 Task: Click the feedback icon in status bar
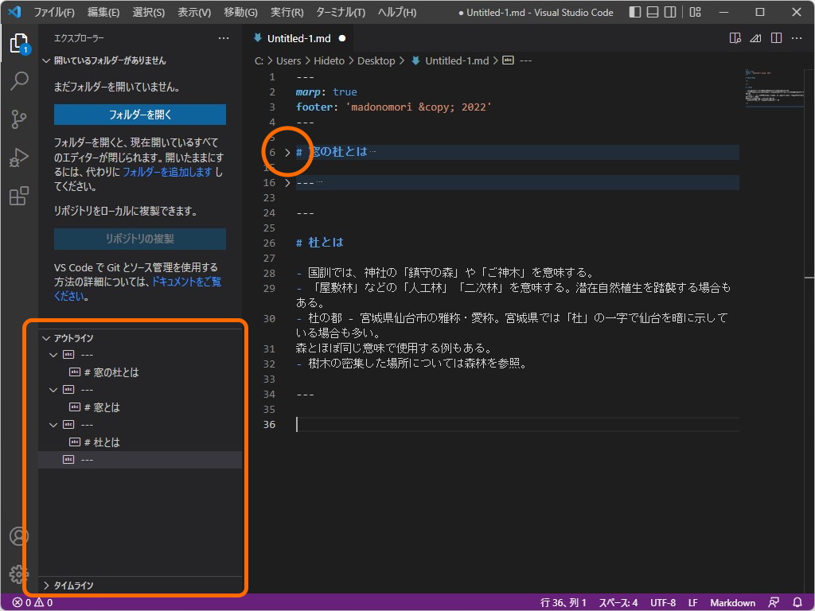[x=774, y=603]
